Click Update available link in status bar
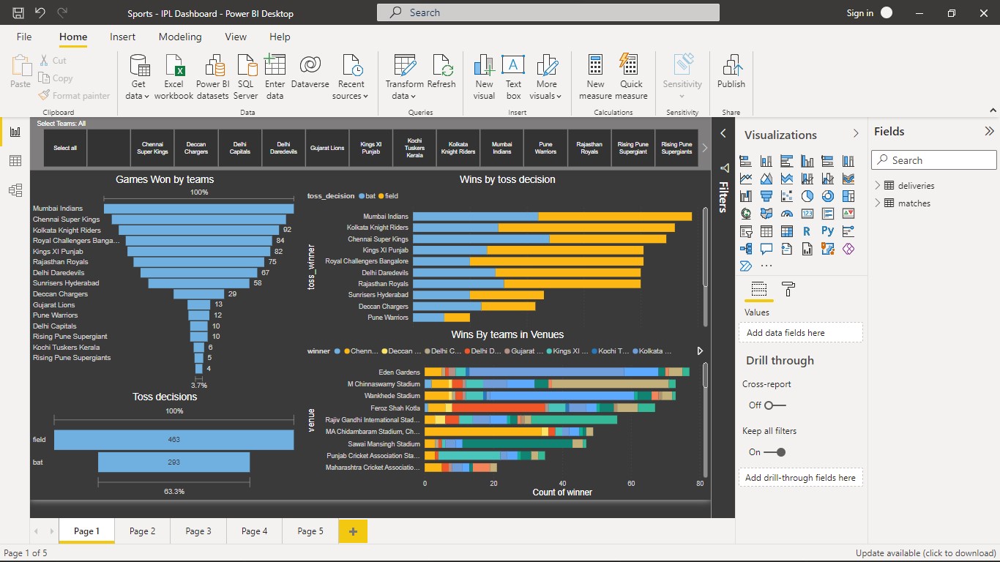 click(x=925, y=553)
